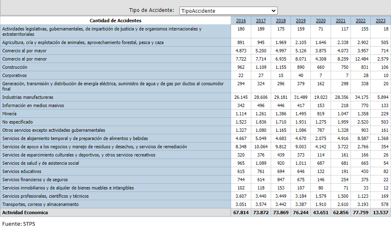391x229 pixels.
Task: Sort by the 2022 column link
Action: click(x=360, y=21)
